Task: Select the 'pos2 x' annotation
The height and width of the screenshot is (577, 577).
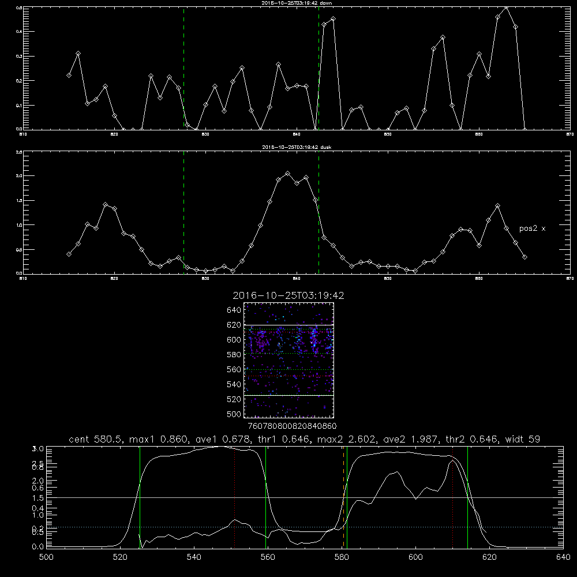Action: click(532, 228)
